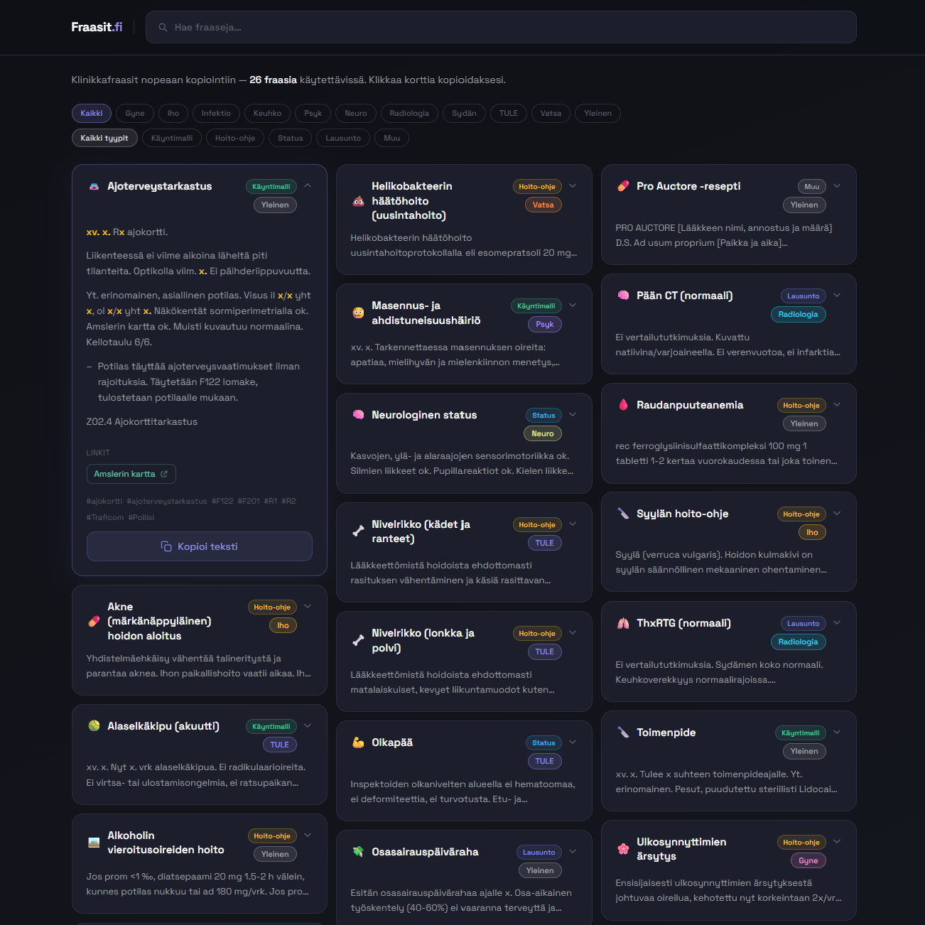Click the flower icon on Ulkosynnyttimien ärsytys

click(623, 848)
